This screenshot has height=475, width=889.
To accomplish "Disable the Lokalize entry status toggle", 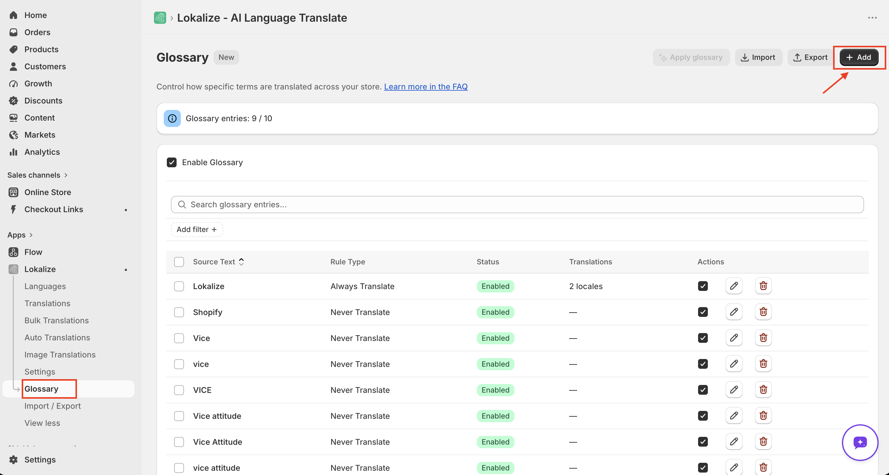I will 703,286.
